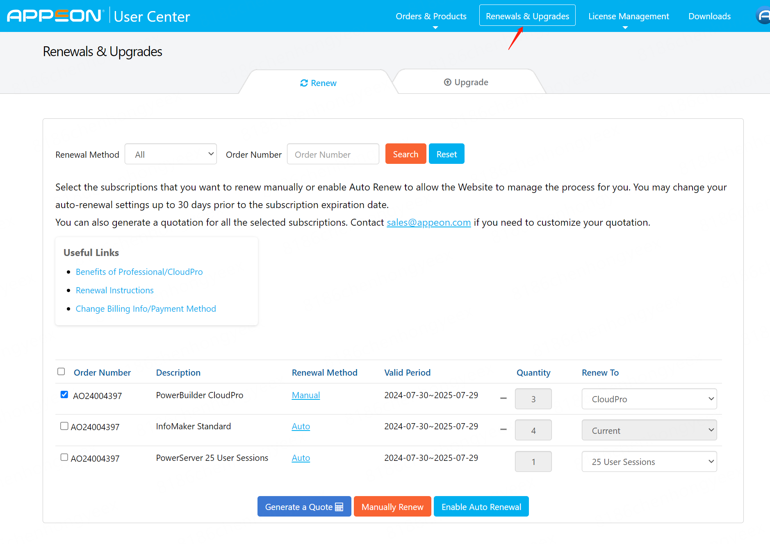The image size is (770, 544).
Task: Click Auto link for PowerServer 25 User Sessions
Action: pyautogui.click(x=301, y=458)
